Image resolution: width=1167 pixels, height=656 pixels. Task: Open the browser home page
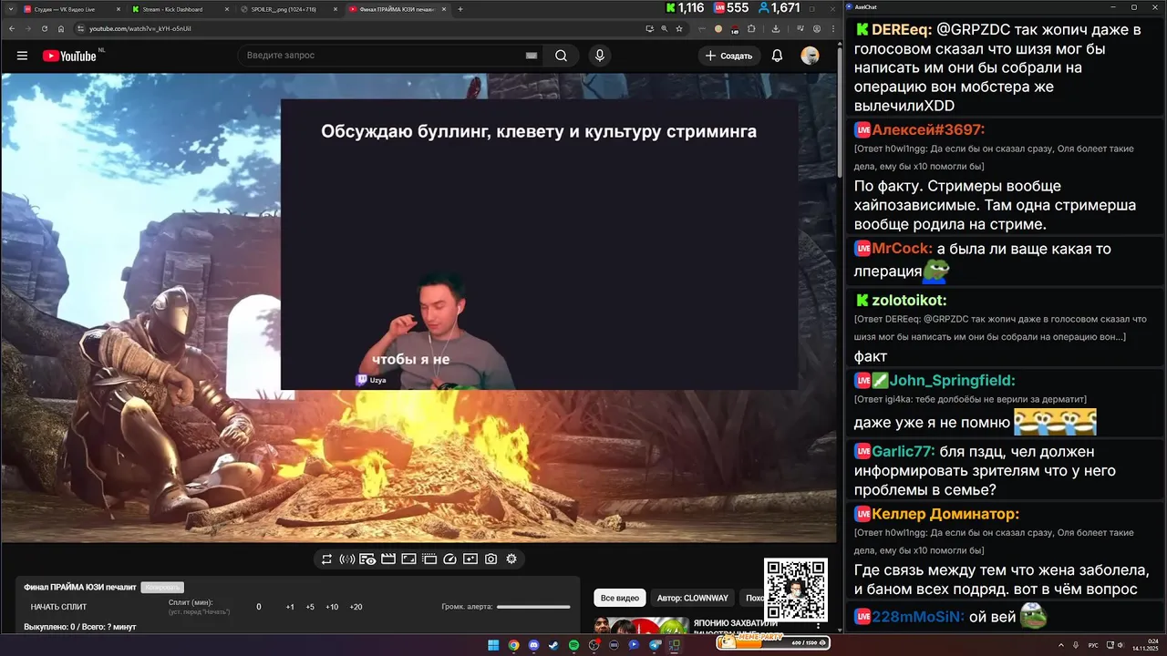[60, 28]
